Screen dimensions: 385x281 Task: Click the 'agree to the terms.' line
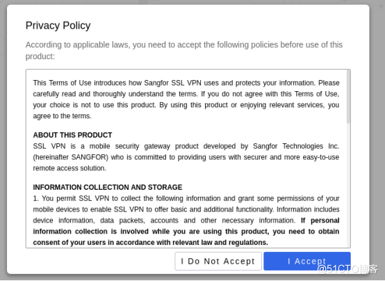click(62, 116)
